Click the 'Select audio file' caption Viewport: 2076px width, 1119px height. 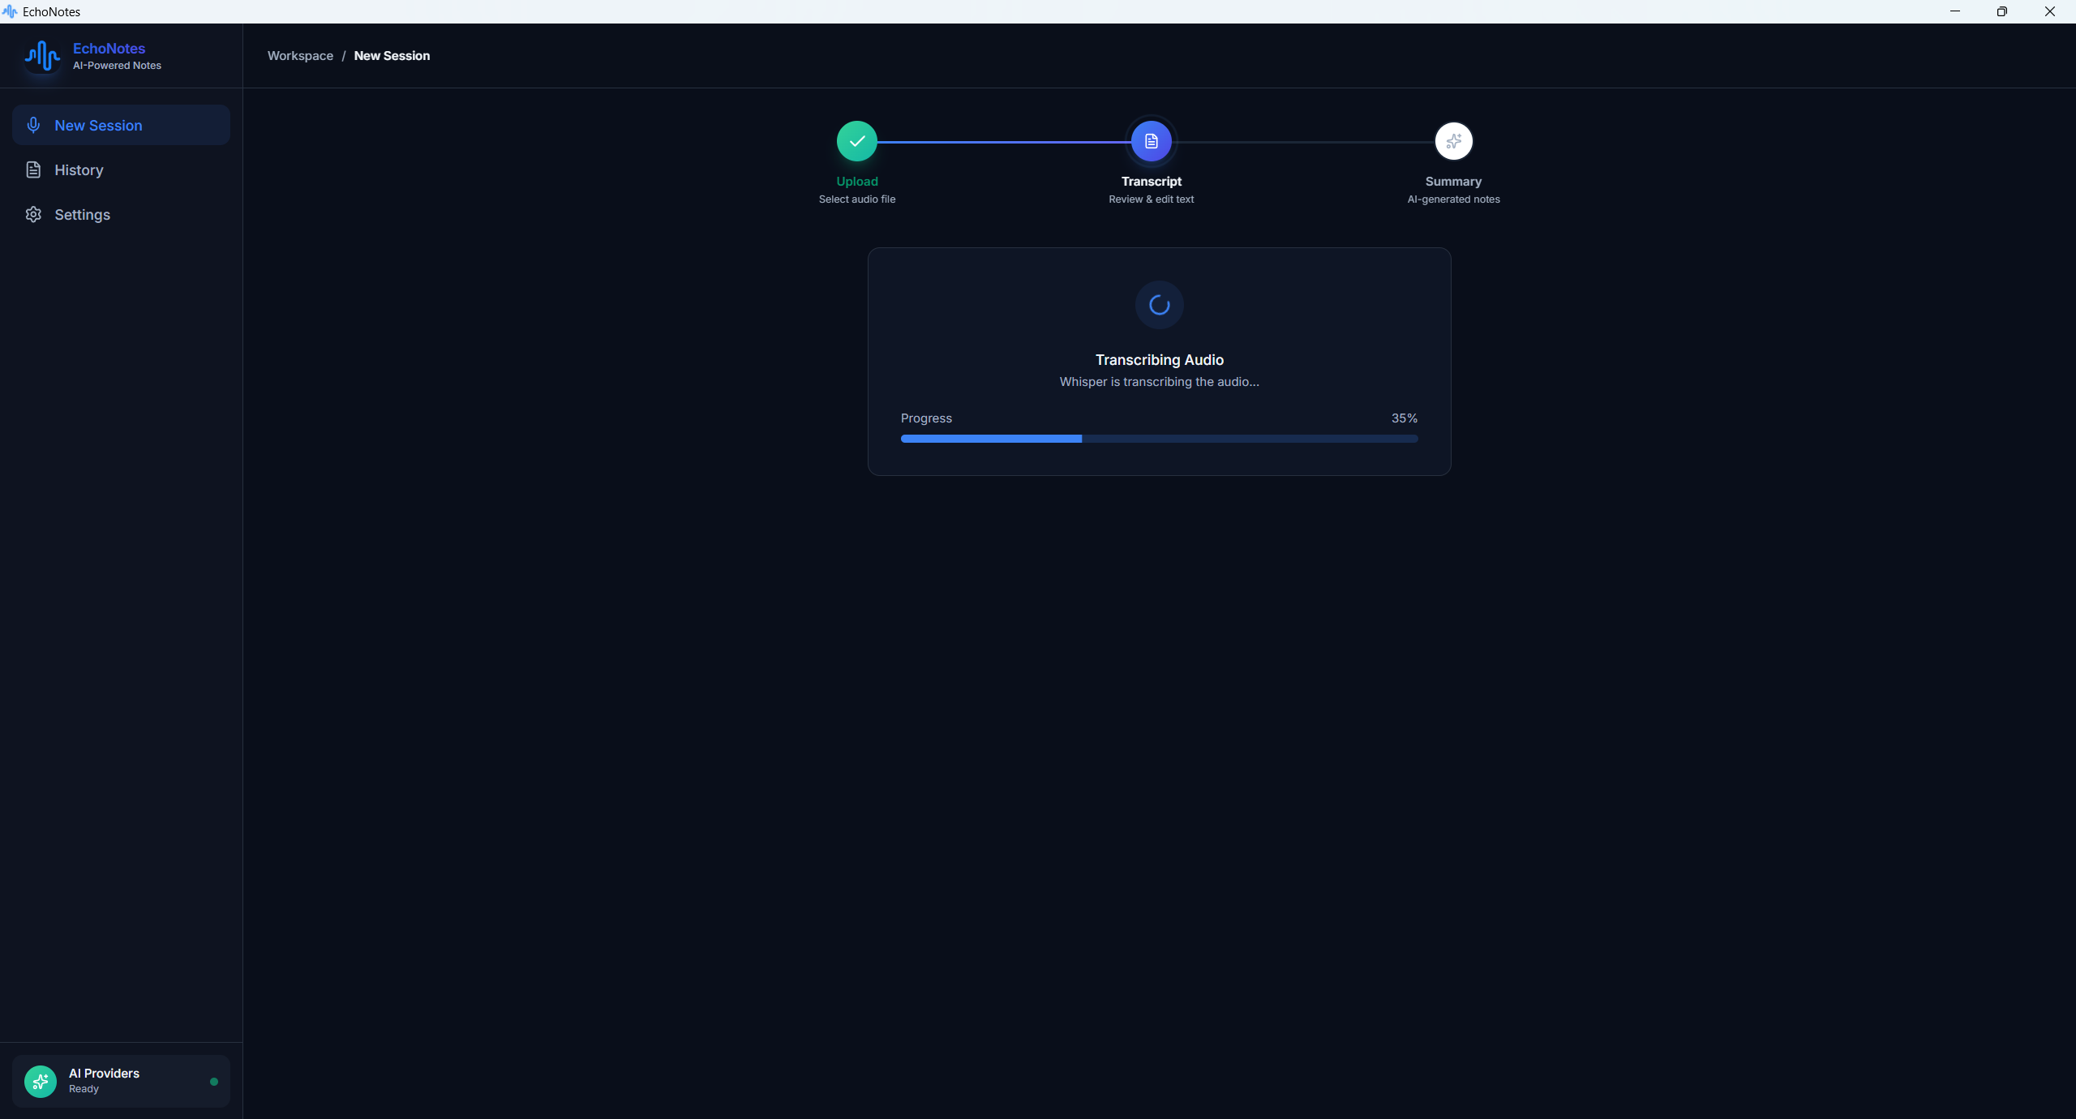(857, 199)
